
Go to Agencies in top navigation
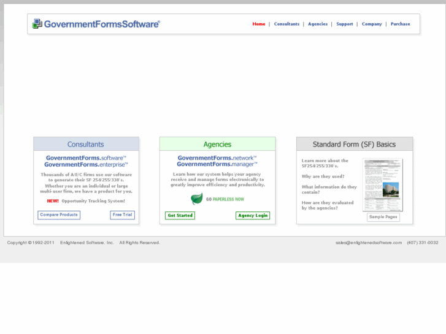click(318, 24)
